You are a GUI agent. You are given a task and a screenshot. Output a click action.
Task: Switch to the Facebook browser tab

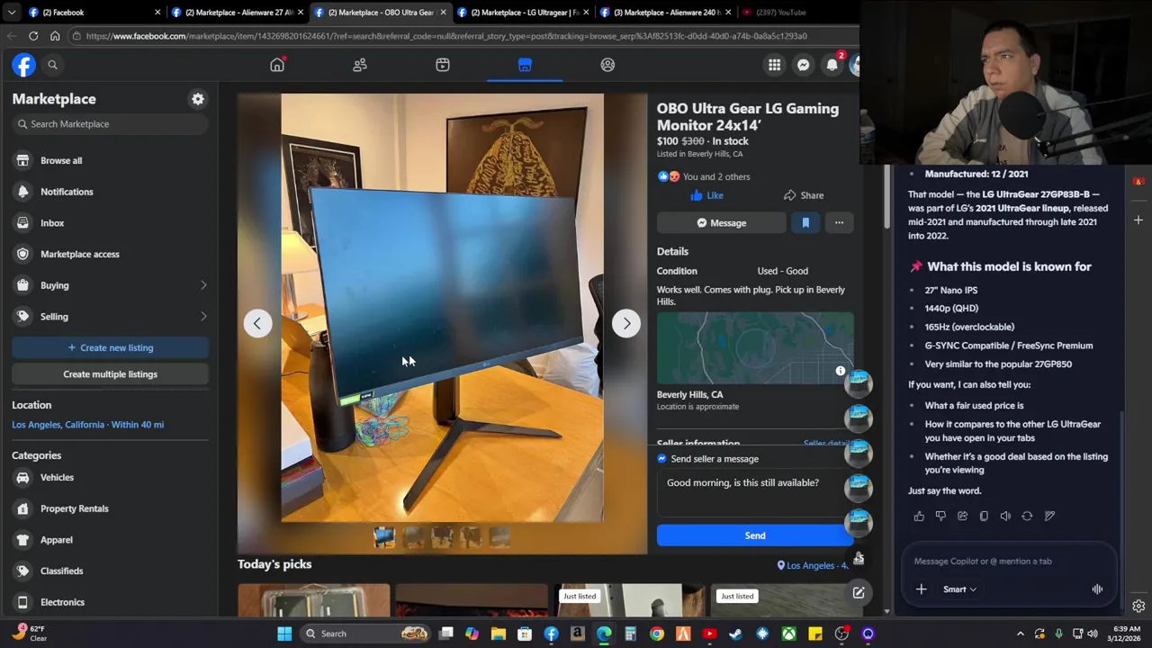pyautogui.click(x=94, y=13)
